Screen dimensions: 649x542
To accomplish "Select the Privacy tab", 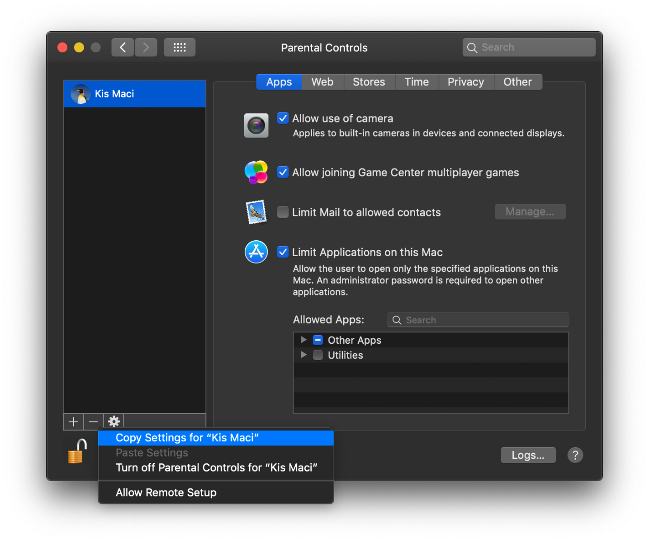I will (x=466, y=82).
